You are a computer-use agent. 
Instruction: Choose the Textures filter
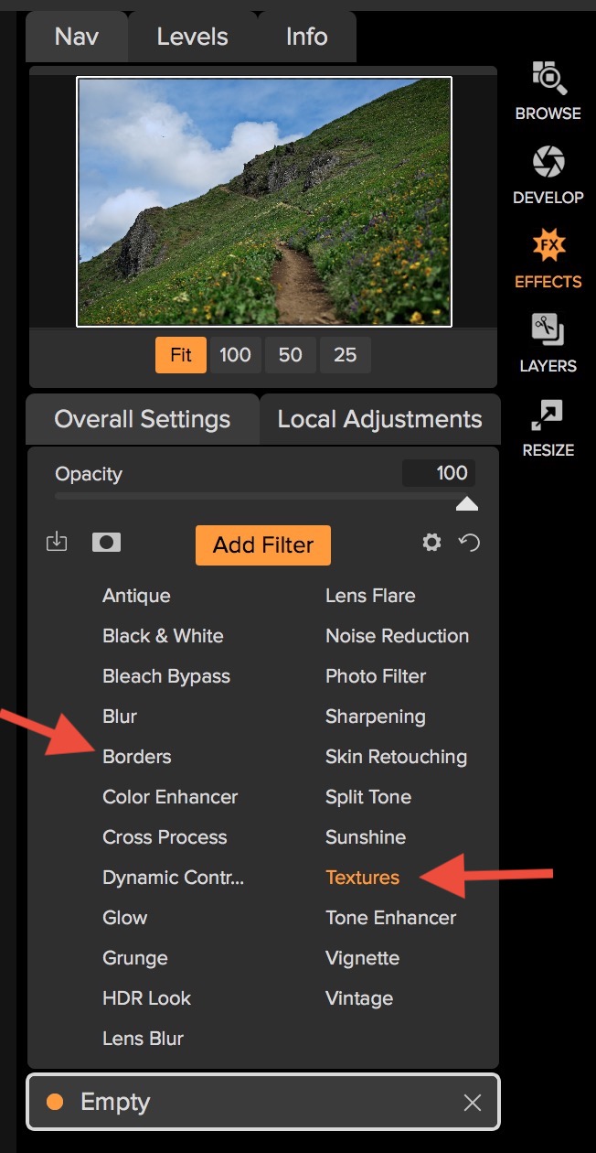362,878
